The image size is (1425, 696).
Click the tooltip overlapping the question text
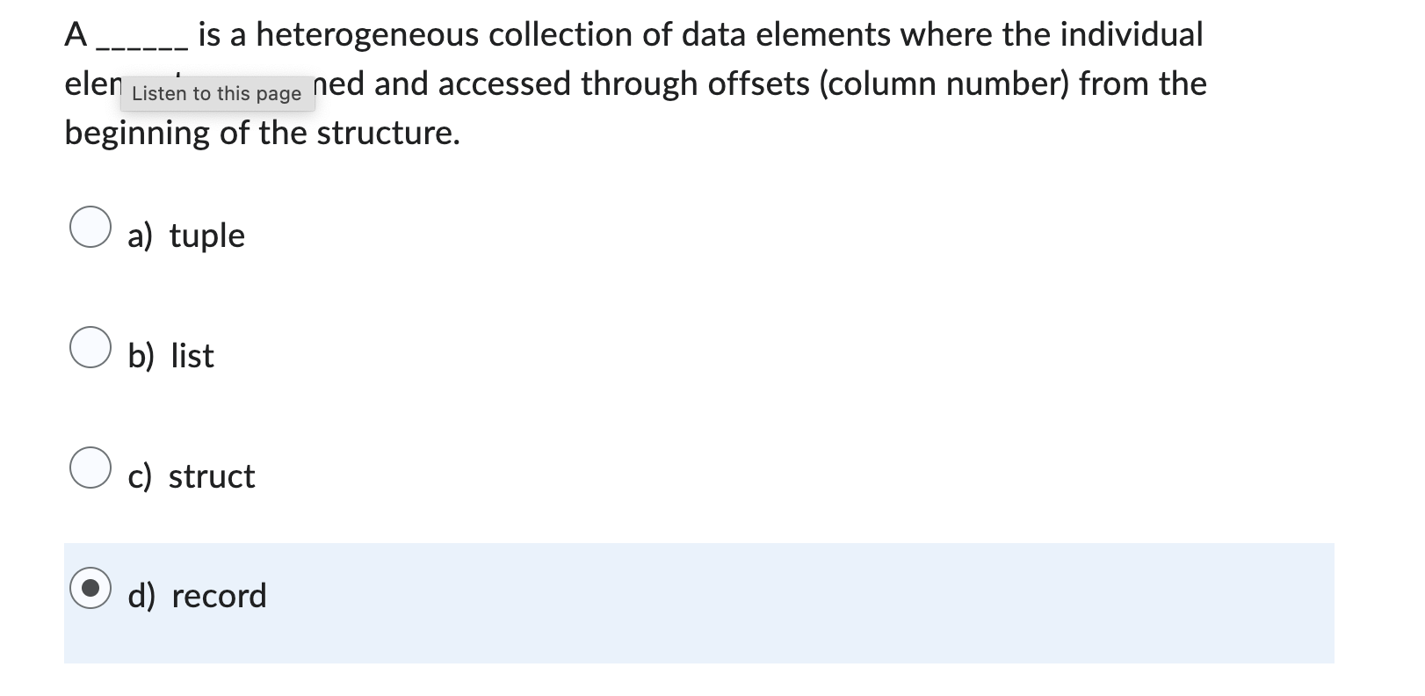click(x=218, y=92)
